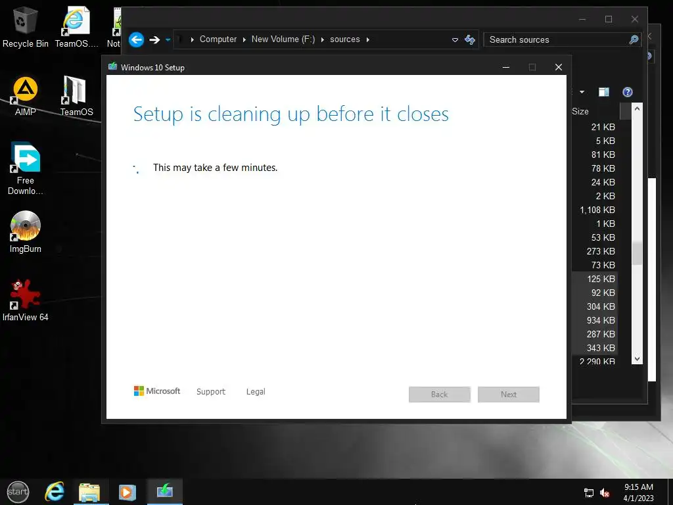Open the recent locations dropdown arrow
Viewport: 673px width, 505px height.
168,40
